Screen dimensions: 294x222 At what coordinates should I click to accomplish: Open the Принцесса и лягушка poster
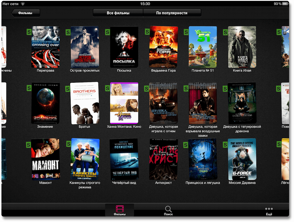point(203,159)
